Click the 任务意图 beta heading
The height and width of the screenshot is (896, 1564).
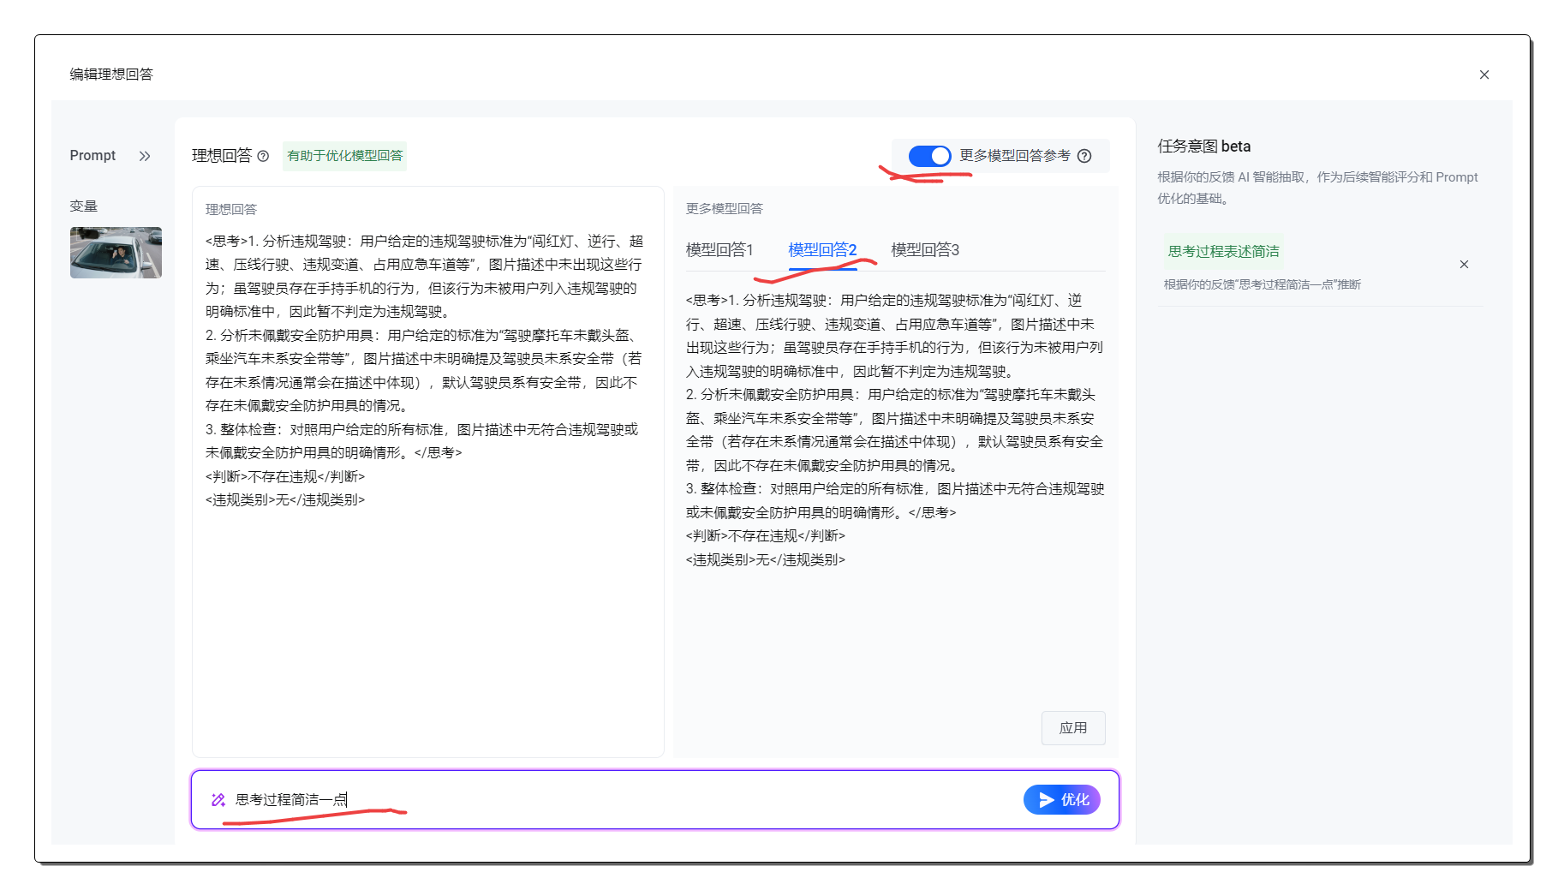[1203, 146]
